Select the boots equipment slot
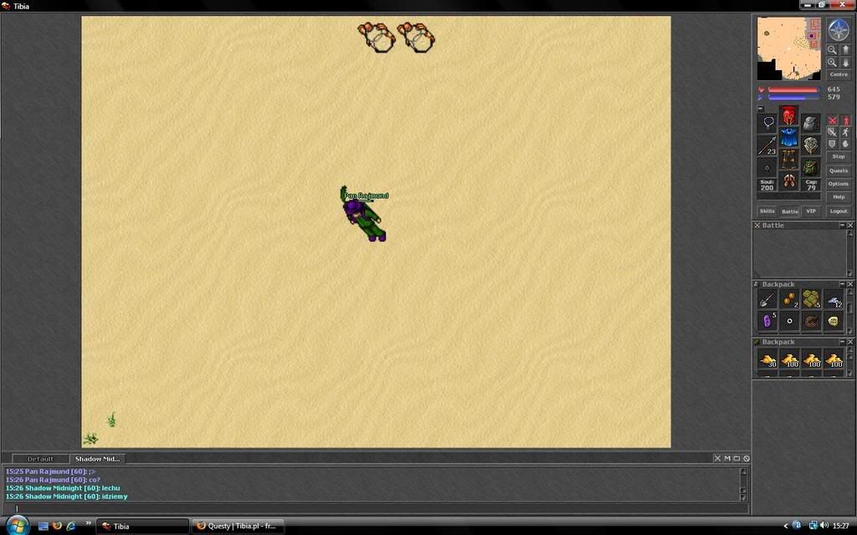The image size is (857, 535). pyautogui.click(x=788, y=181)
